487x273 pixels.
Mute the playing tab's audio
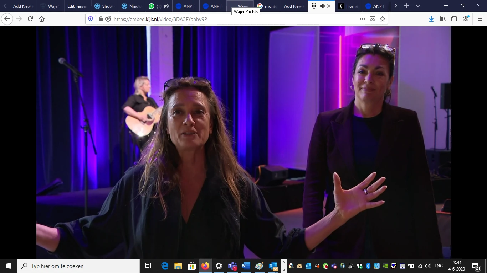pos(322,6)
